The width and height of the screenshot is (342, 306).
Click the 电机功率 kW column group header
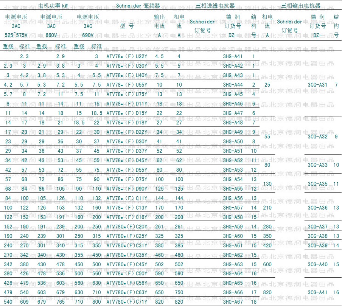(x=53, y=6)
